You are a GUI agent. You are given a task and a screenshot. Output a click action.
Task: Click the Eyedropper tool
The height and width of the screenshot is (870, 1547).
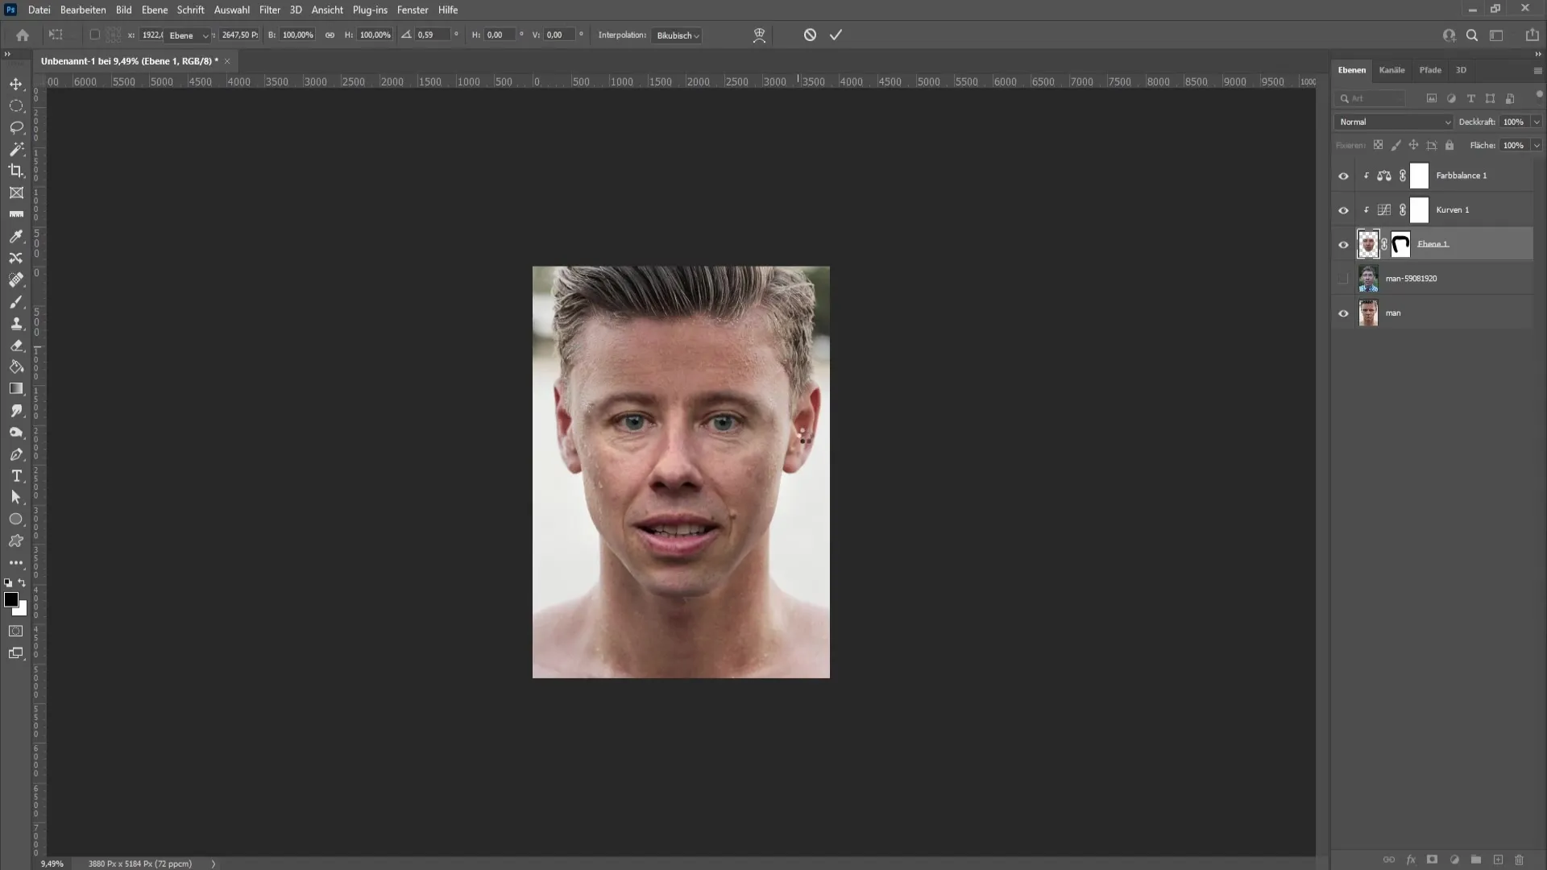point(16,236)
